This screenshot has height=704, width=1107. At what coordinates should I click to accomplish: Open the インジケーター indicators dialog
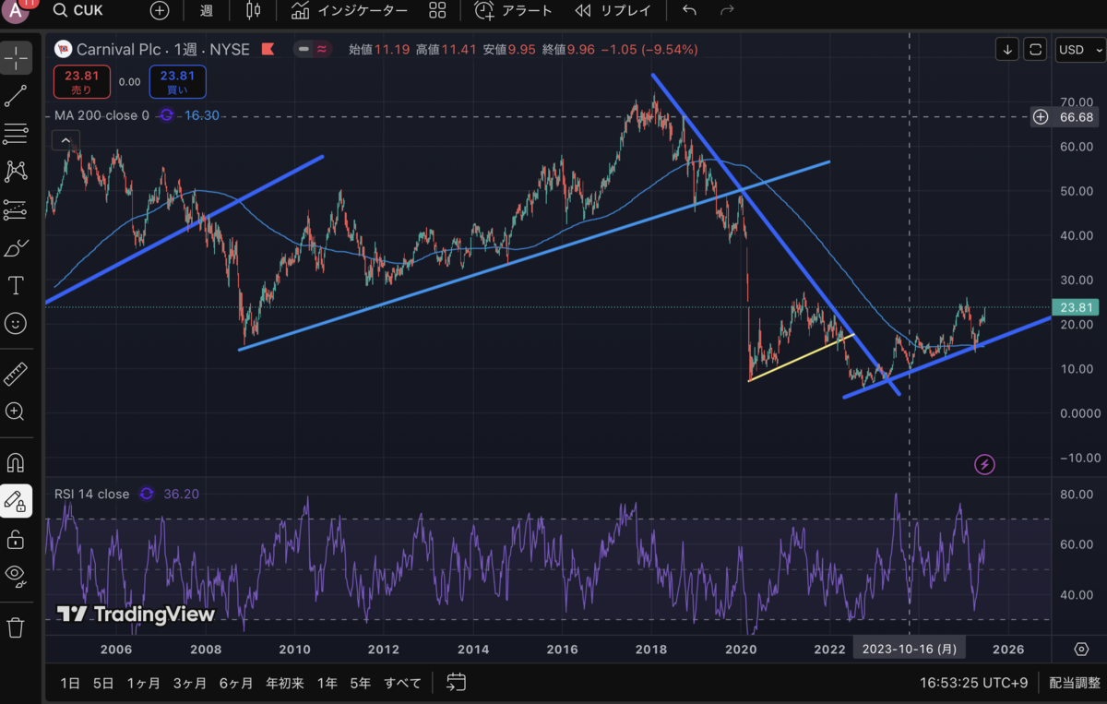click(x=349, y=11)
